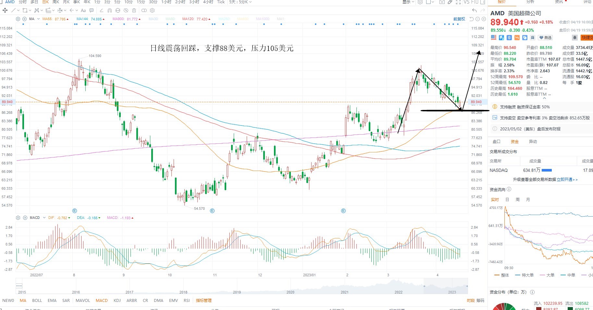
Task: Click the price alert bell icon
Action: [x=574, y=38]
